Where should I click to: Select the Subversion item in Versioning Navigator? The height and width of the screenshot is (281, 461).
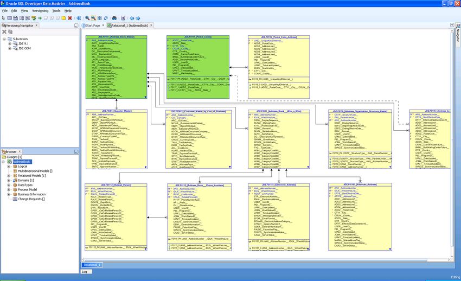20,39
